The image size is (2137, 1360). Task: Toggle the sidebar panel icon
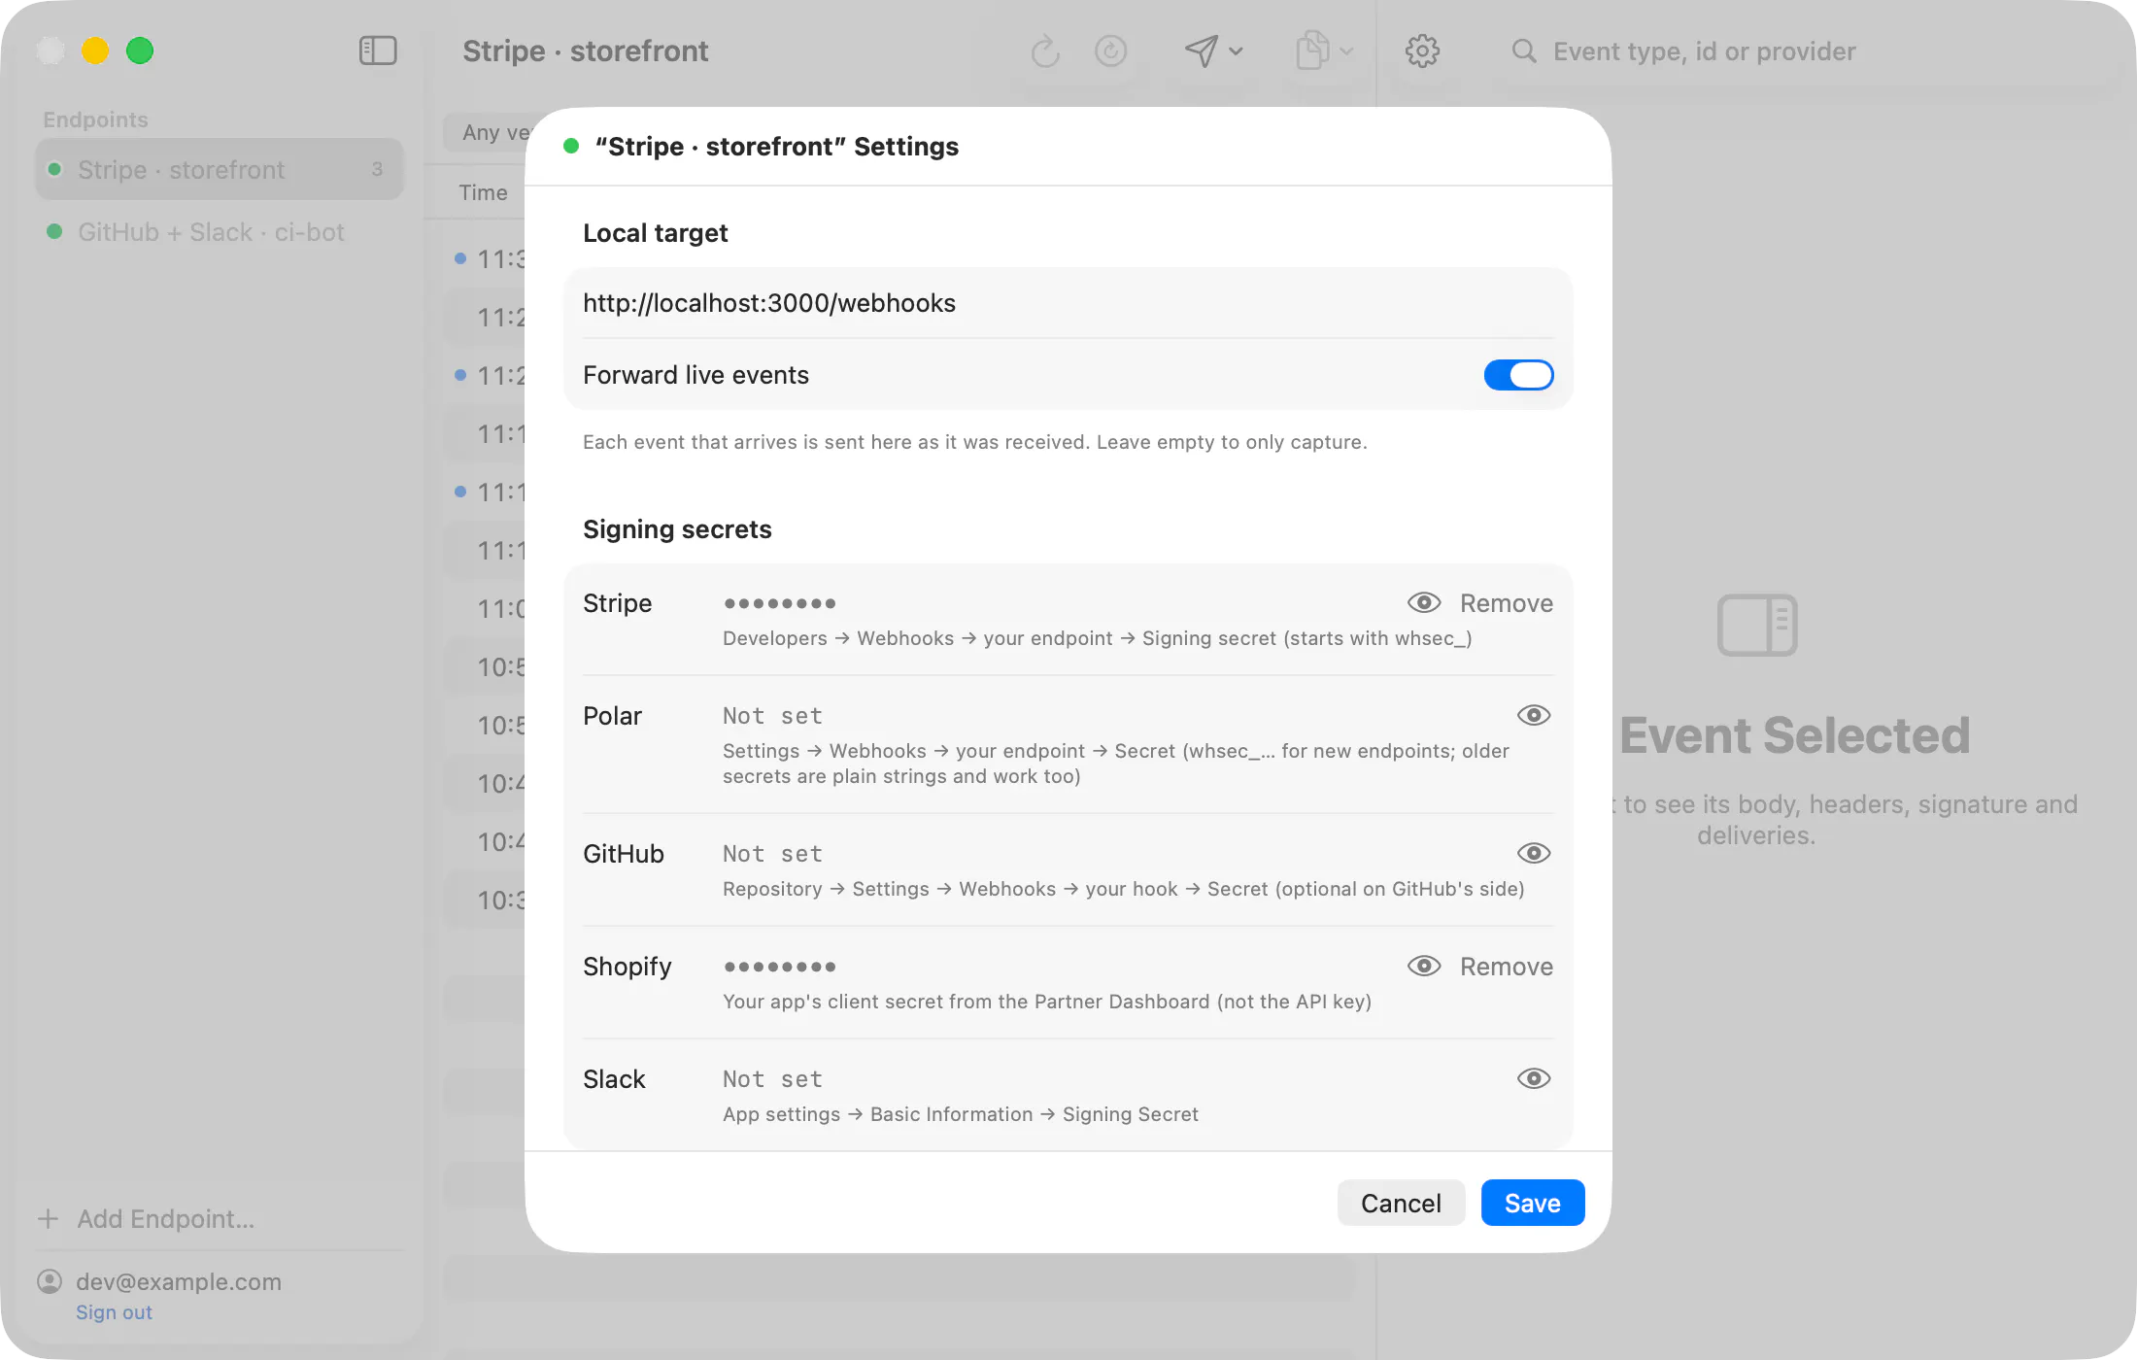click(378, 51)
